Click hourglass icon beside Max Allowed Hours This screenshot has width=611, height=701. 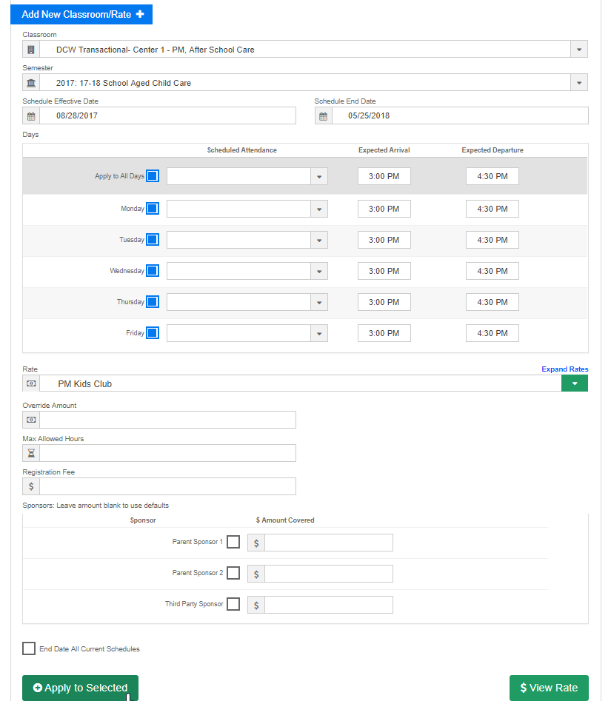point(31,453)
